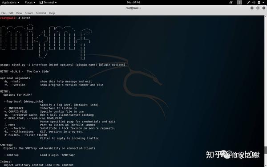Click the screen recorder camera icon
The width and height of the screenshot is (267, 167).
pos(231,2)
